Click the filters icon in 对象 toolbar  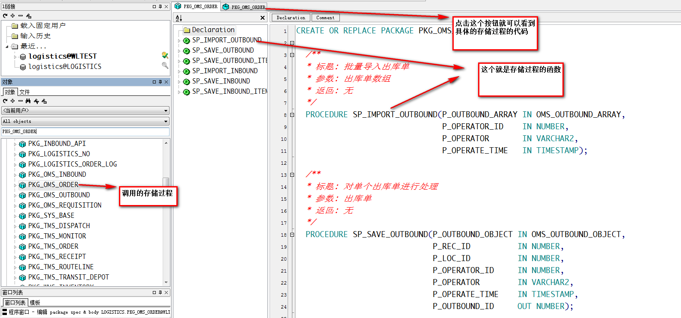(36, 101)
